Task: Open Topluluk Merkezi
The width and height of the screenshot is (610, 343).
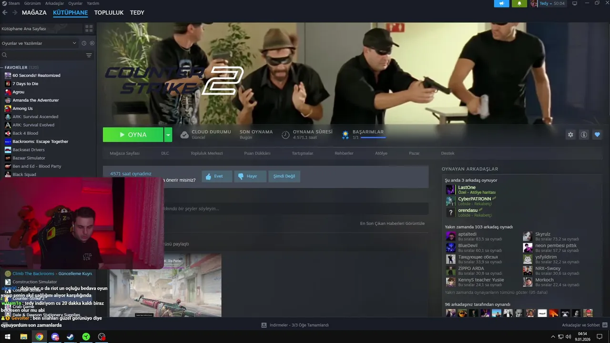Action: [x=207, y=153]
